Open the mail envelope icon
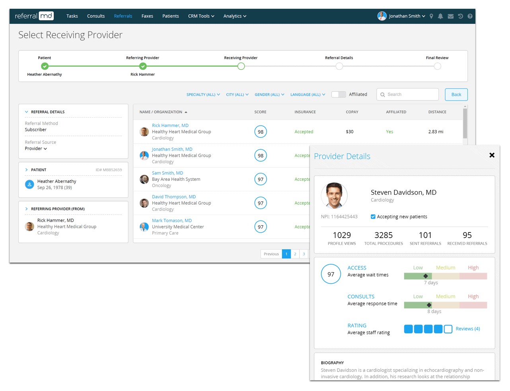510x391 pixels. coord(450,16)
